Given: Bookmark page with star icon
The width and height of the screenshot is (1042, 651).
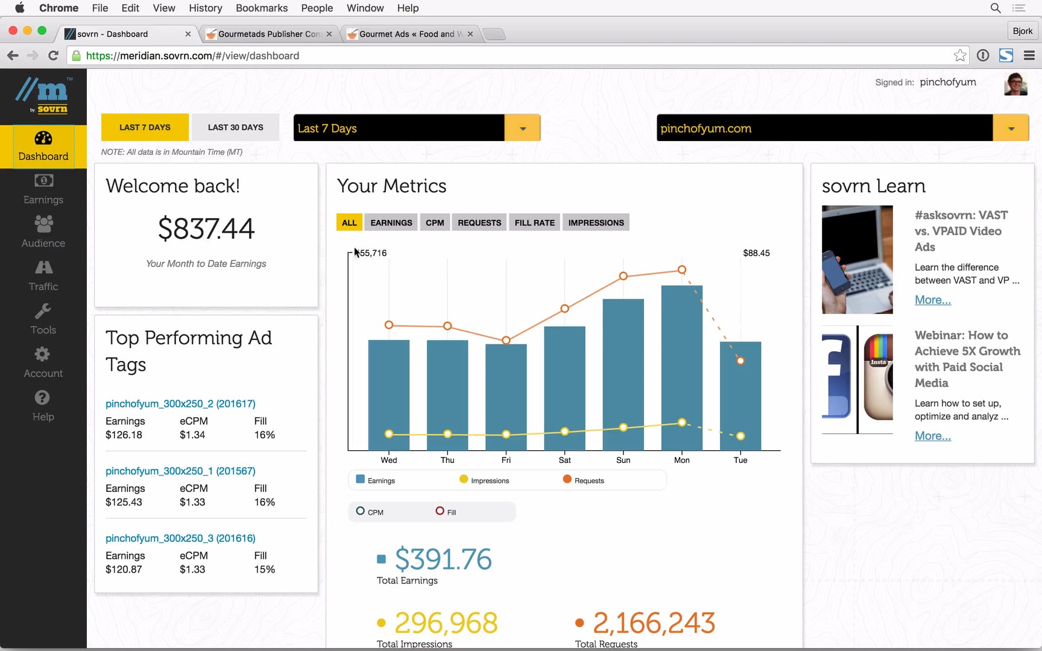Looking at the screenshot, I should click(960, 55).
